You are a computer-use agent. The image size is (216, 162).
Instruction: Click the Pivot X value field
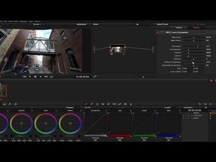[x=185, y=68]
